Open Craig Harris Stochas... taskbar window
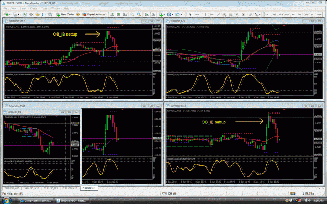The height and width of the screenshot is (204, 327). [36, 201]
